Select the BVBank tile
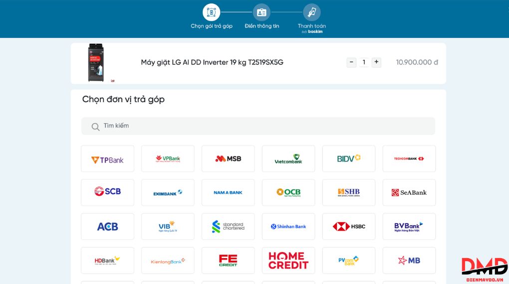This screenshot has height=284, width=509. coord(409,227)
